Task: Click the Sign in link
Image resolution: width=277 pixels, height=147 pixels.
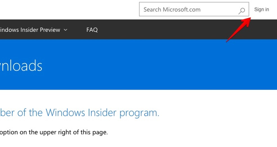Action: coord(262,10)
